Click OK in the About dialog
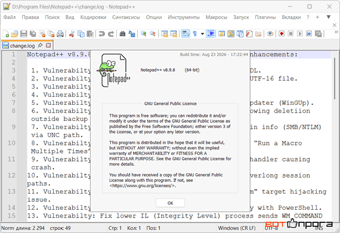 170,203
